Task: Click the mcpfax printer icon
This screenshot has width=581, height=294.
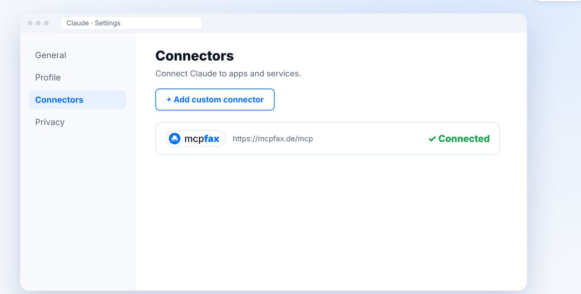Action: (x=175, y=139)
